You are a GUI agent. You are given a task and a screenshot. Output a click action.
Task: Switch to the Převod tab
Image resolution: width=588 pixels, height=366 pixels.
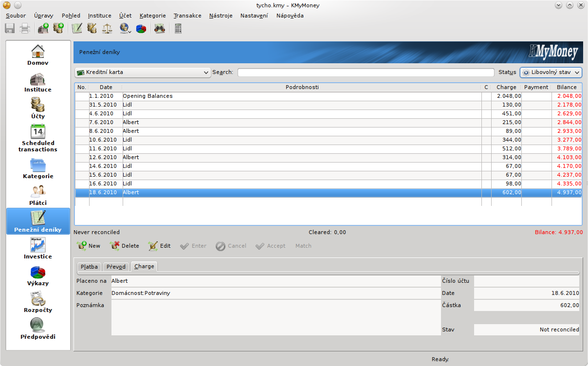click(116, 267)
